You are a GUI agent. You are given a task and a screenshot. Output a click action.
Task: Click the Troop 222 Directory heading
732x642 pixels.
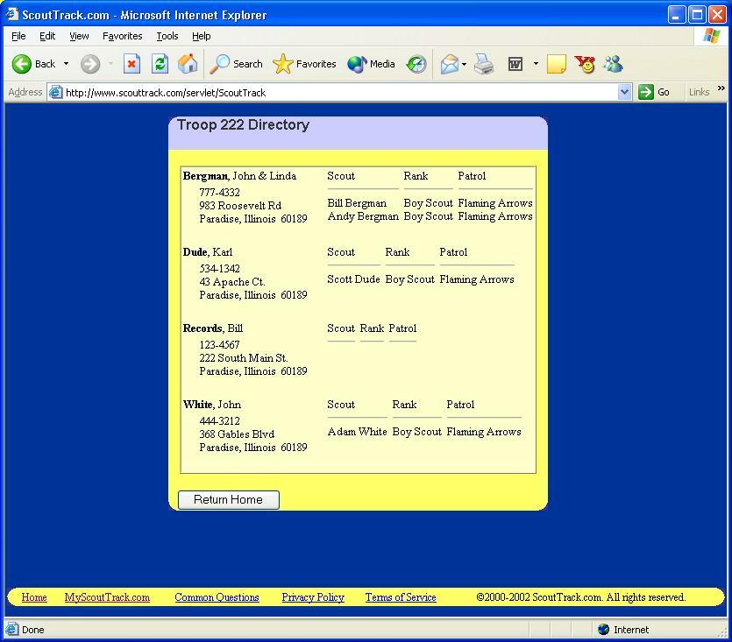point(243,124)
